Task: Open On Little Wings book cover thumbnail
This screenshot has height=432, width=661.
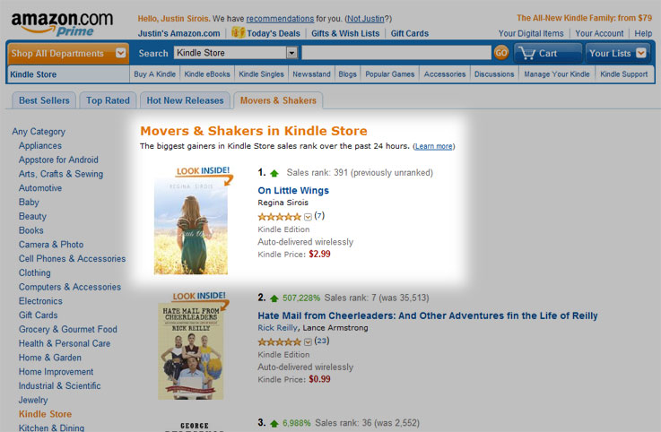Action: point(191,225)
